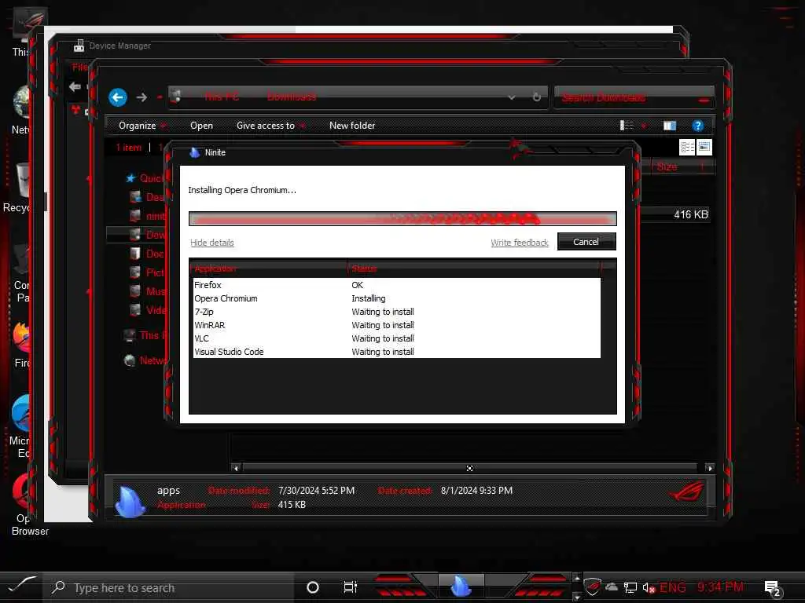Click the back arrow in Device Manager
Viewport: 805px width, 603px height.
75,86
